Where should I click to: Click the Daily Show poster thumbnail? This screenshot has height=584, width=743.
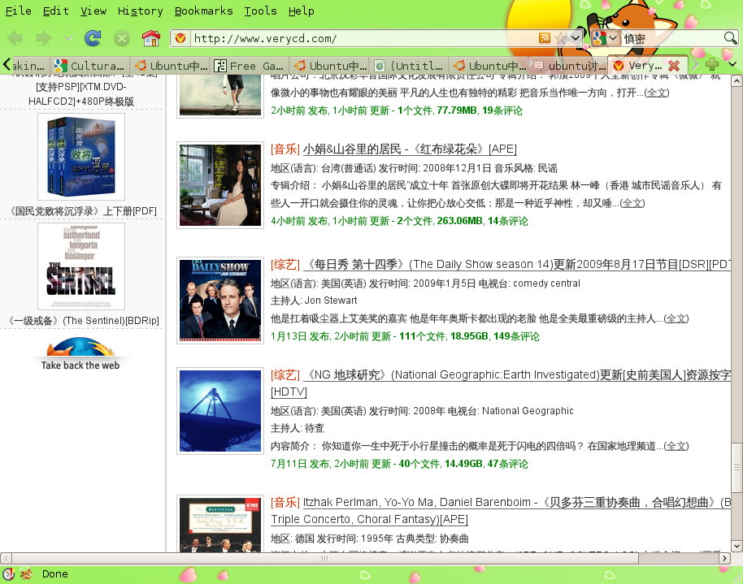pos(219,301)
